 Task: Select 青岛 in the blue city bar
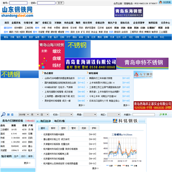(x=6, y=37)
